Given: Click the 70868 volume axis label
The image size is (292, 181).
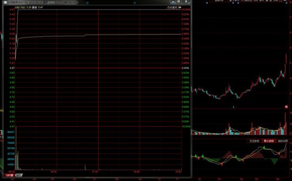Looking at the screenshot, I should point(11,143).
